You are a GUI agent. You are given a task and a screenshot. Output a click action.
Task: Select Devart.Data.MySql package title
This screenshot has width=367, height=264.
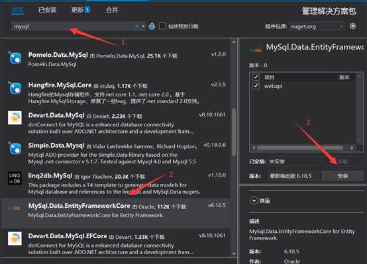coord(56,115)
